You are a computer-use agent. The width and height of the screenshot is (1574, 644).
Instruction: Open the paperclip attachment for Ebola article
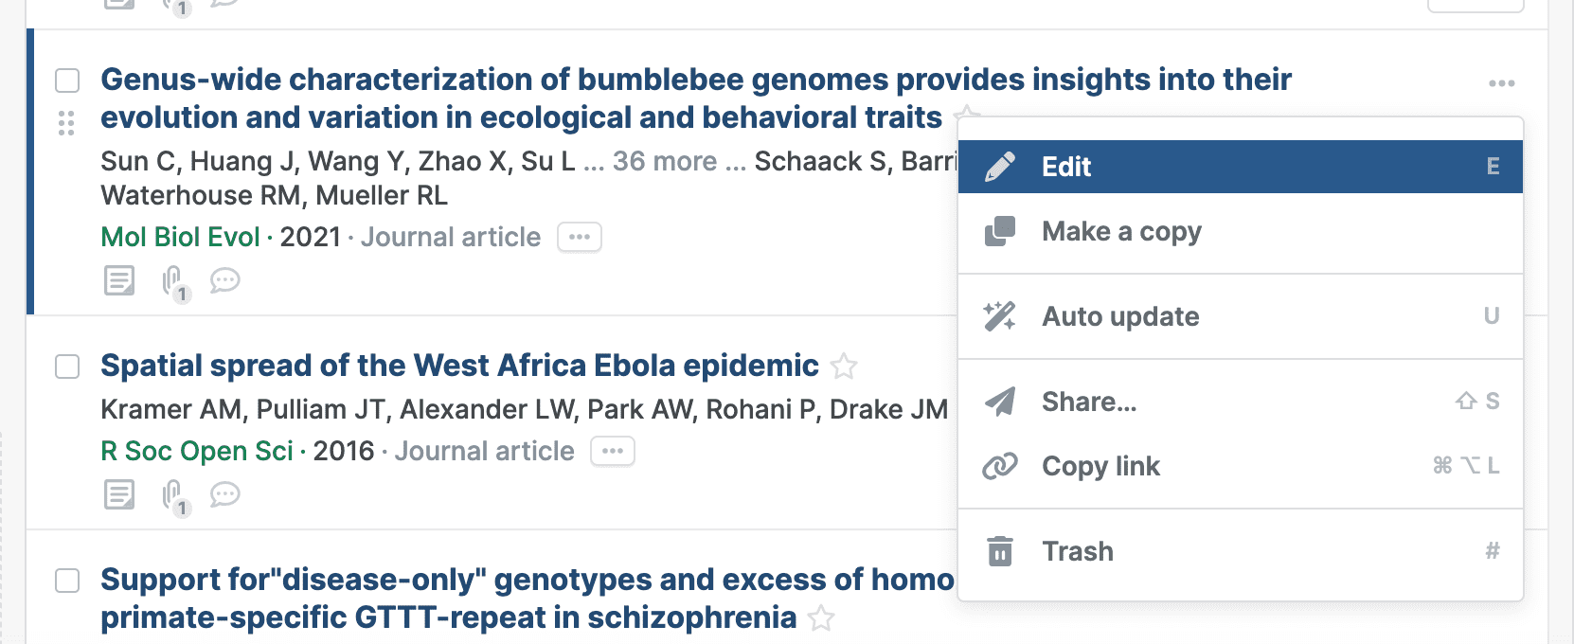[x=172, y=495]
